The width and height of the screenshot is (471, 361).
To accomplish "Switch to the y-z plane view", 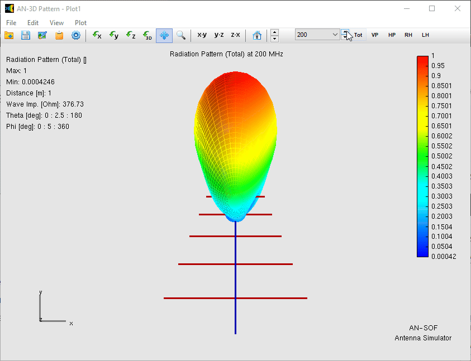I will (219, 35).
